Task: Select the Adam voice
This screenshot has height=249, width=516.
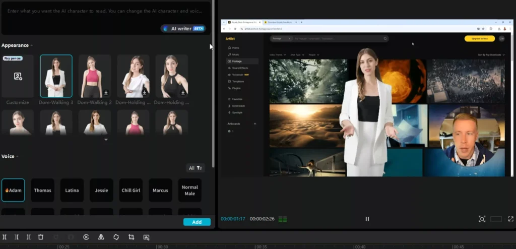Action: [x=13, y=191]
